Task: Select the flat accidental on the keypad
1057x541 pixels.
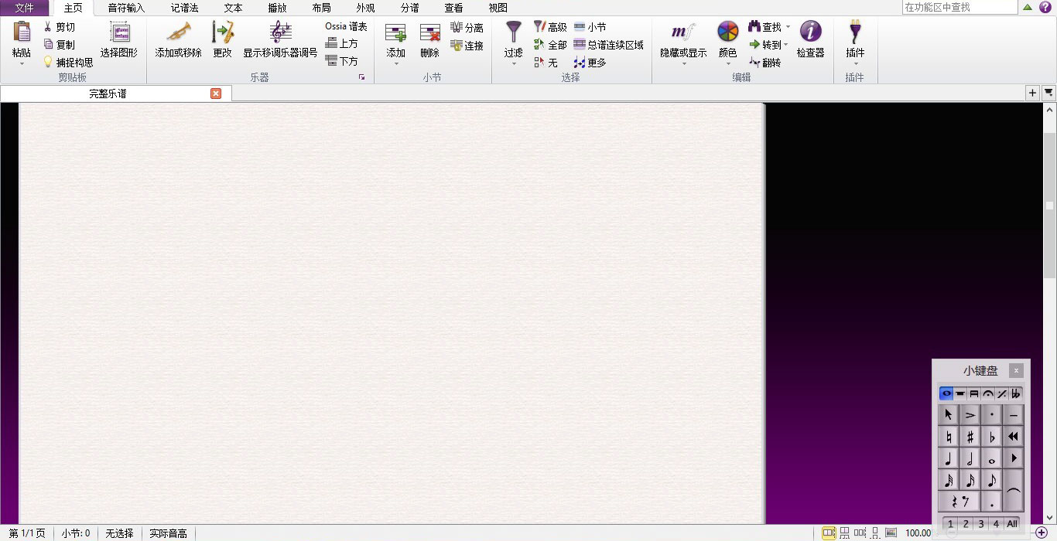Action: pos(992,437)
